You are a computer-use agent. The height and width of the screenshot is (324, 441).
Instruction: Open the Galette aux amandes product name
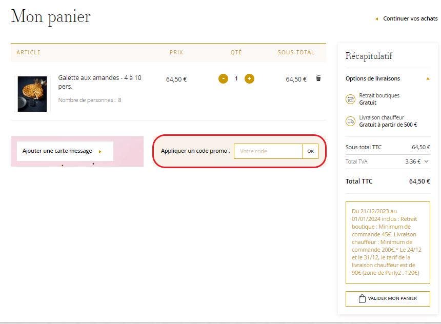click(x=100, y=82)
